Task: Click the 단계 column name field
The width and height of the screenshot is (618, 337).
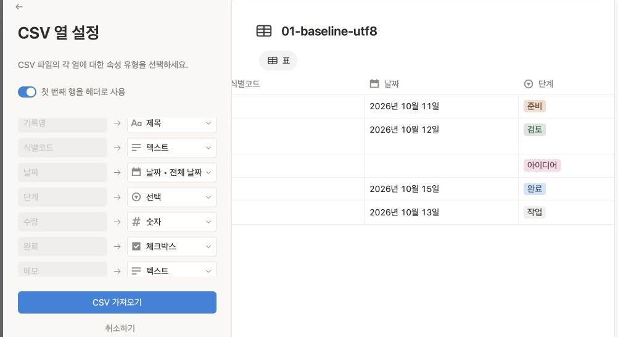Action: coord(62,197)
